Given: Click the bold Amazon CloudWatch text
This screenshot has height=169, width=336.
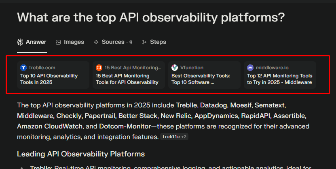Looking at the screenshot, I should pos(50,126).
